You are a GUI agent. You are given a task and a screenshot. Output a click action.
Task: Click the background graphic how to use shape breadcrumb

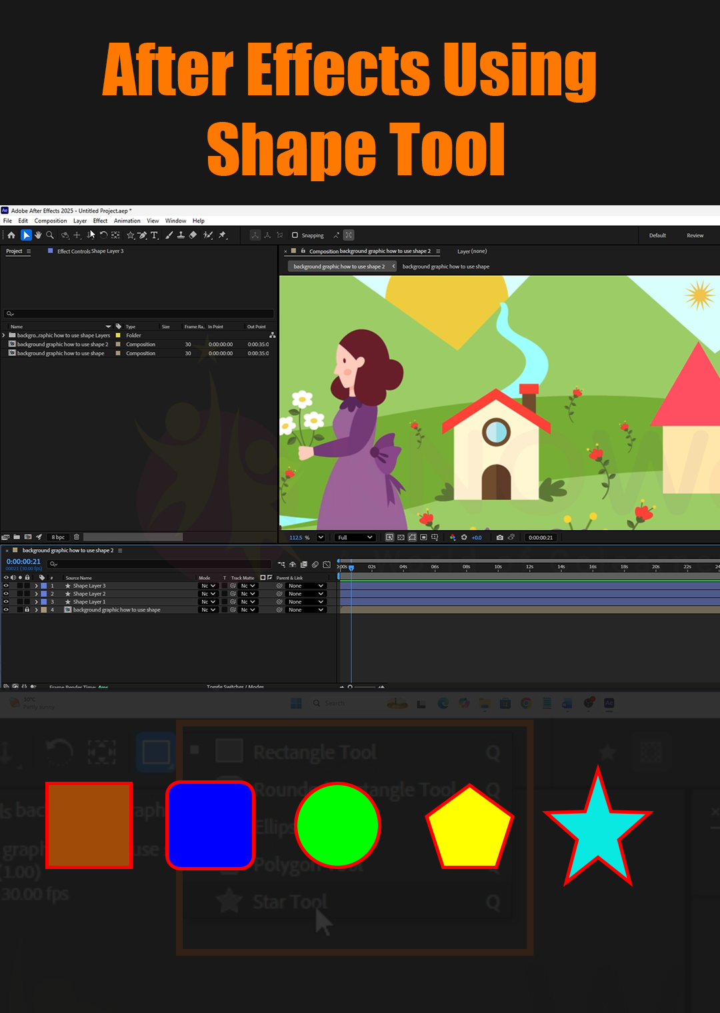tap(446, 267)
